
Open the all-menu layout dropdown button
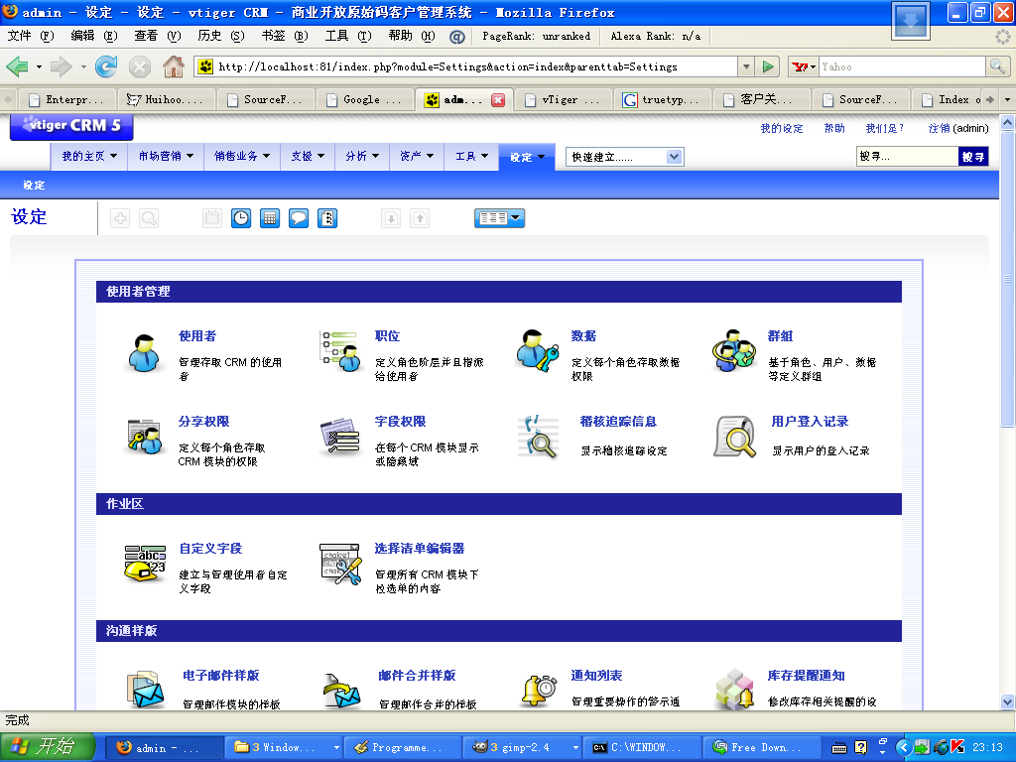pyautogui.click(x=499, y=218)
